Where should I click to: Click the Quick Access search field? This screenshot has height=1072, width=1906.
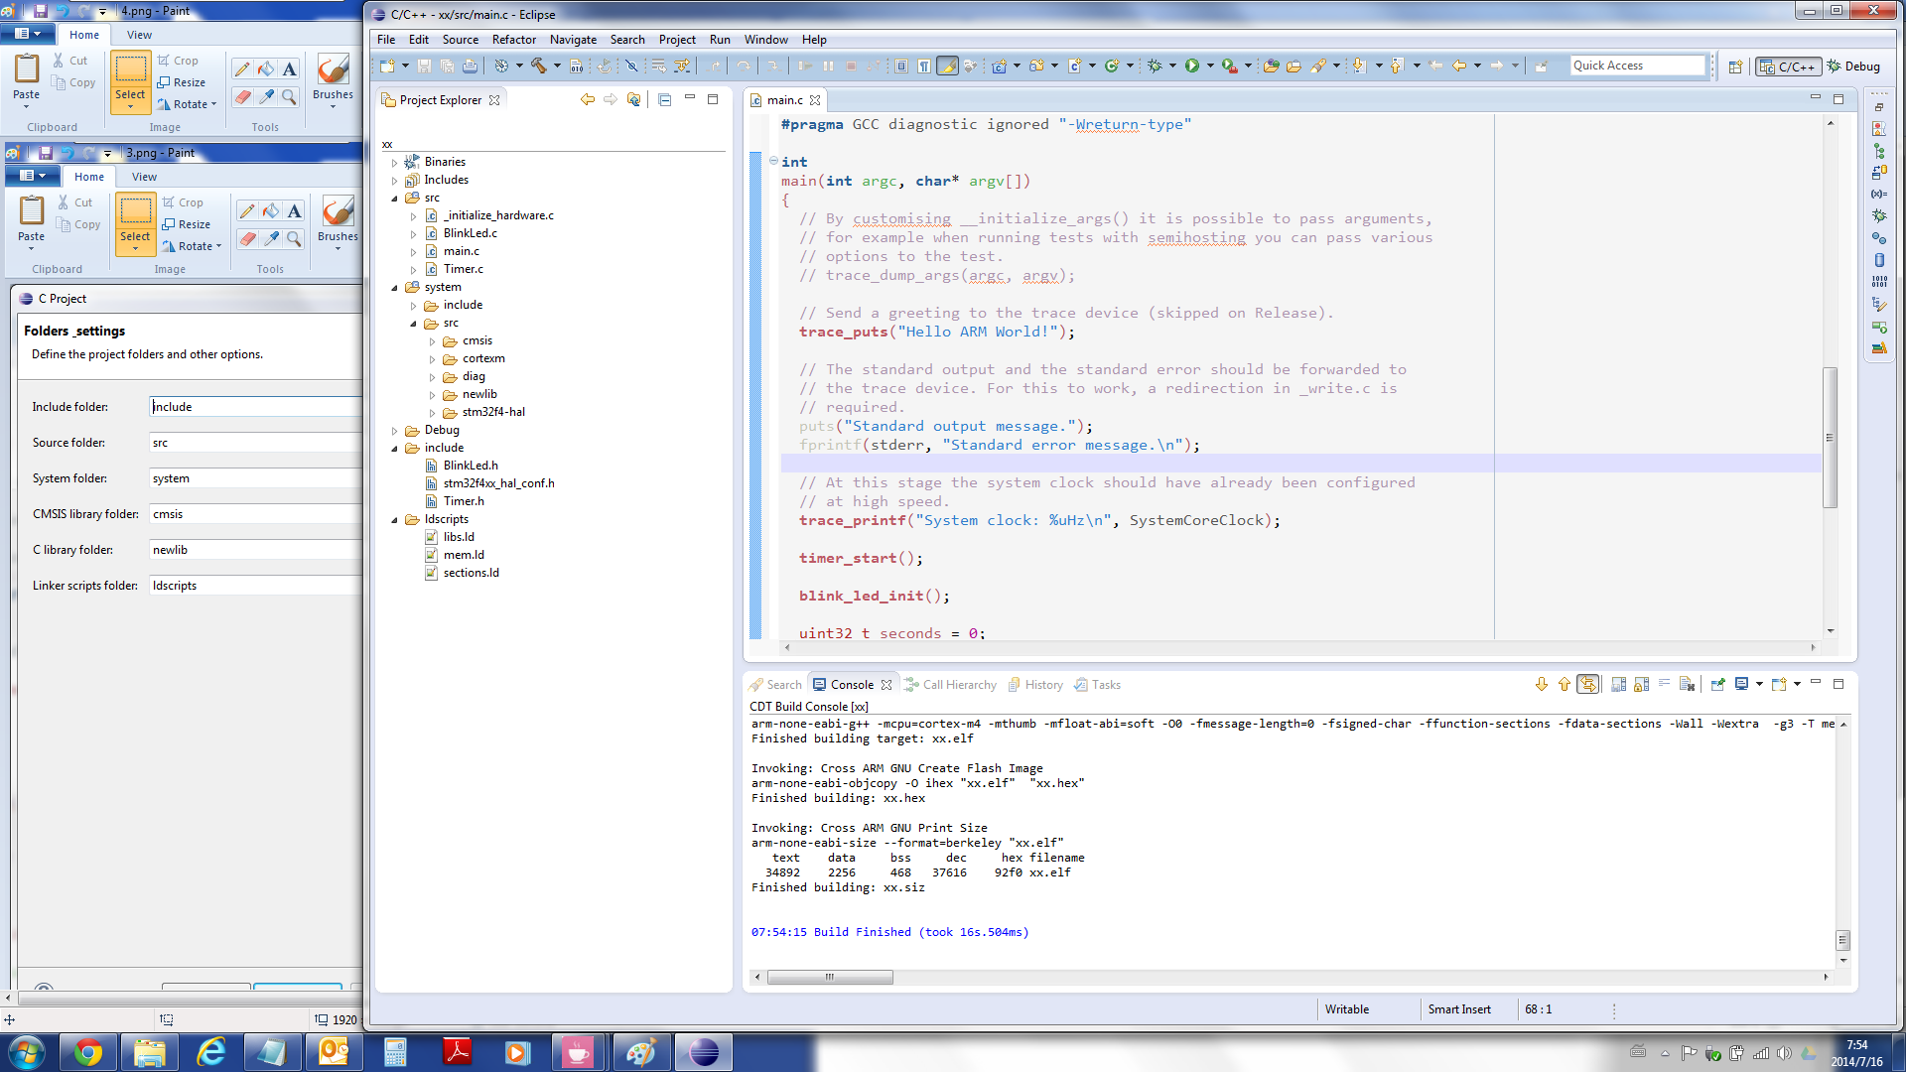(1636, 66)
